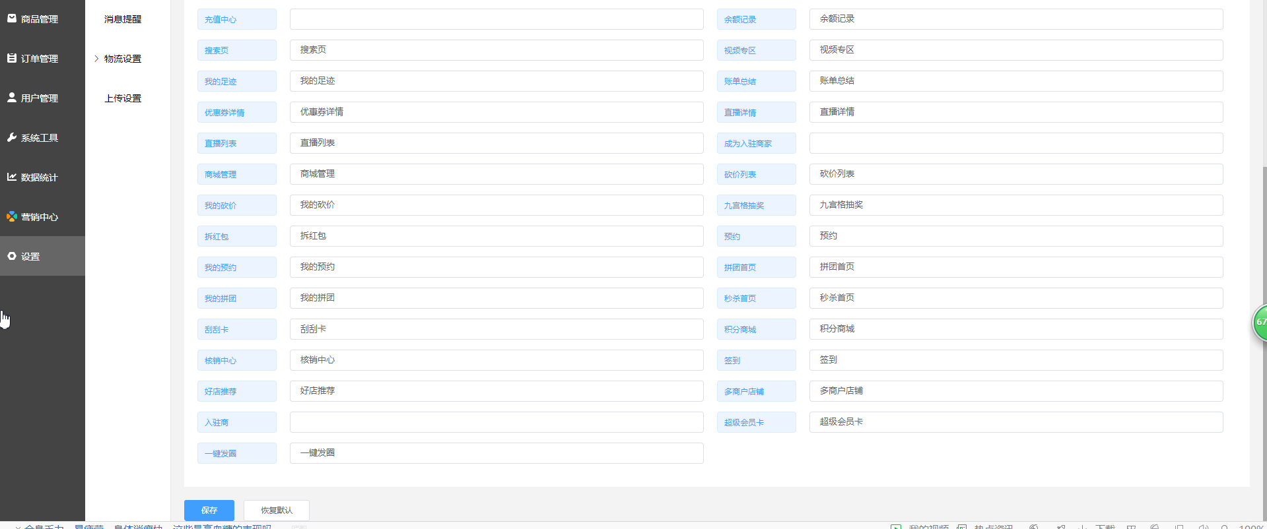Click the 超级会员卡 name input field
Viewport: 1267px width, 529px height.
(1016, 422)
